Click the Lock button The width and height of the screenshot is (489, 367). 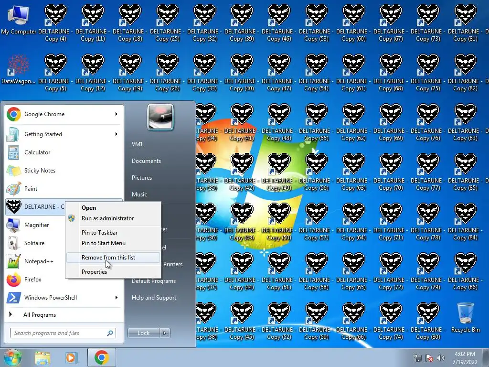click(144, 333)
